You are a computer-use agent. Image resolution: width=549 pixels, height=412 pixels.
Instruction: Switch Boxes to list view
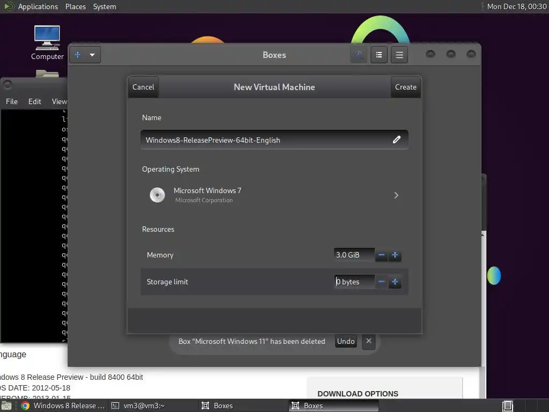click(x=379, y=55)
